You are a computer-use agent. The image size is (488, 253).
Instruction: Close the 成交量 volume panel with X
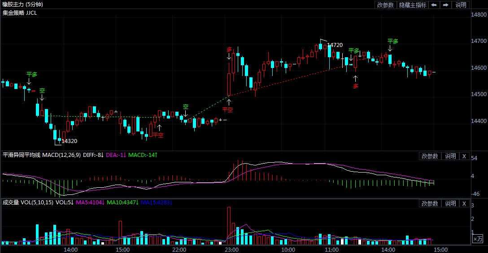464,204
